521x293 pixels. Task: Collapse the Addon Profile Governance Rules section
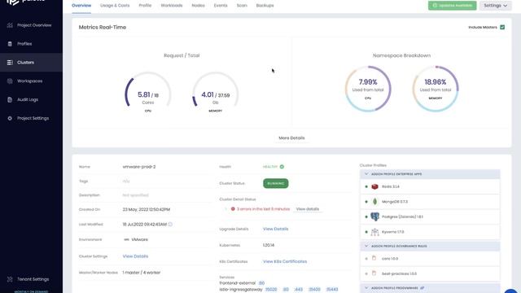coord(366,246)
